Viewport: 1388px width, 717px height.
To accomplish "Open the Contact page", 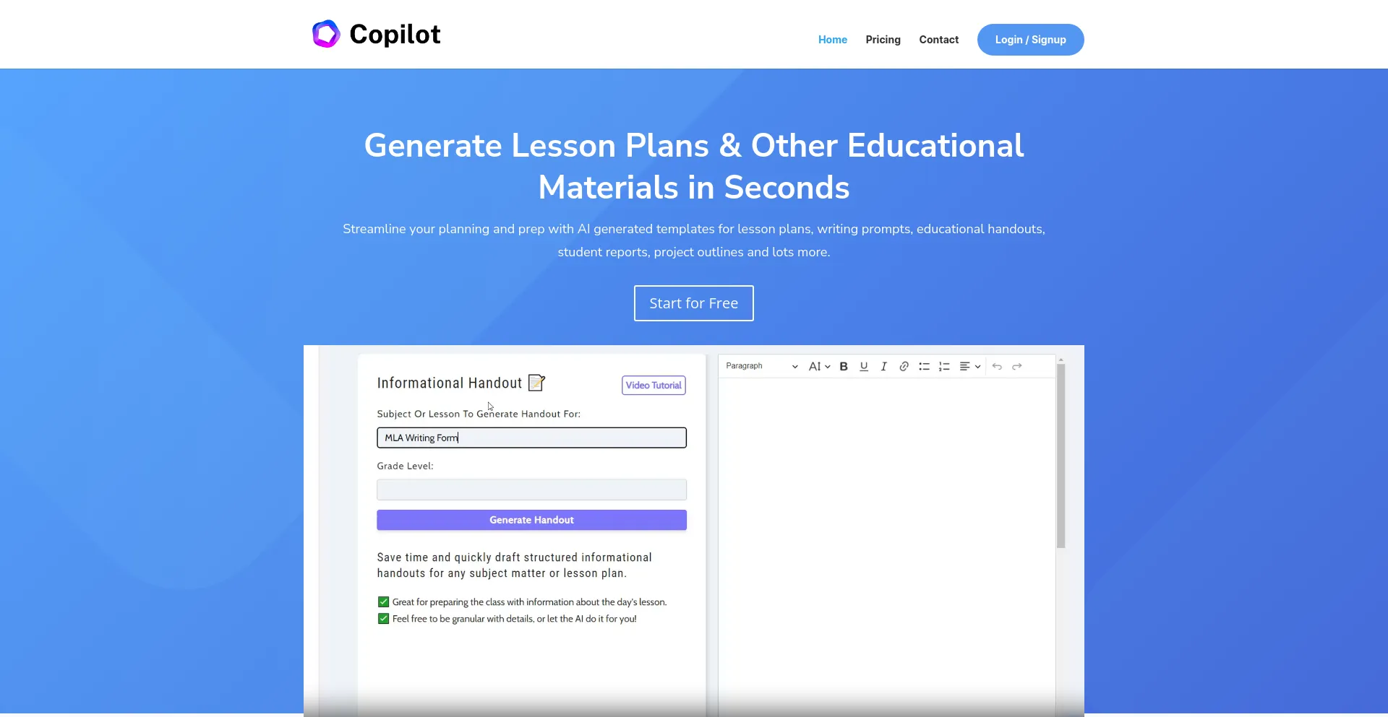I will point(938,40).
